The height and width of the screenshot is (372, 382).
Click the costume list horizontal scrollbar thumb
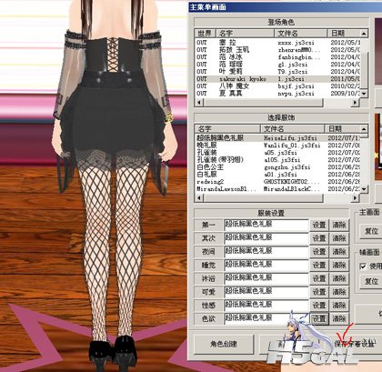coord(263,198)
